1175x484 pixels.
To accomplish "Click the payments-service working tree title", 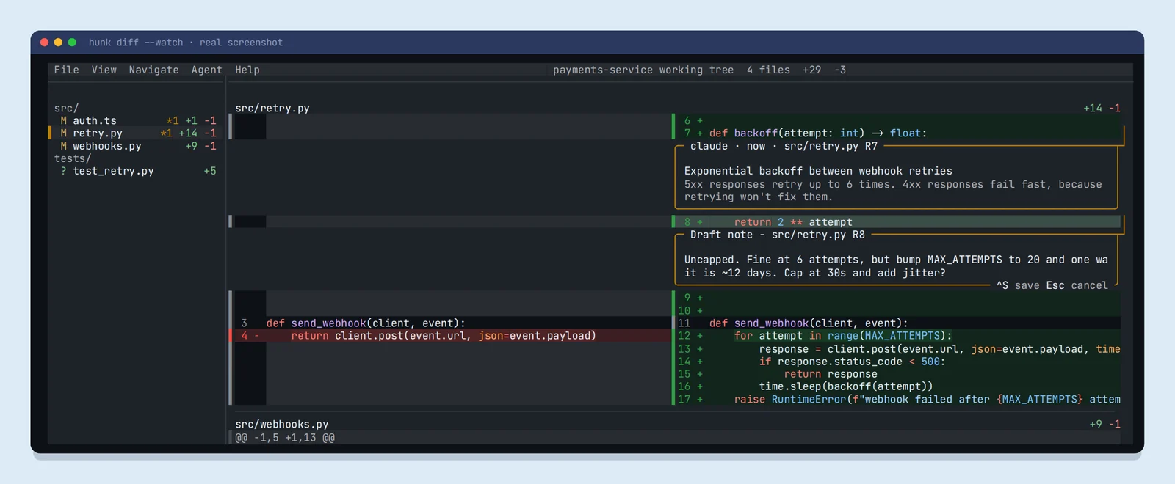I will pos(643,70).
